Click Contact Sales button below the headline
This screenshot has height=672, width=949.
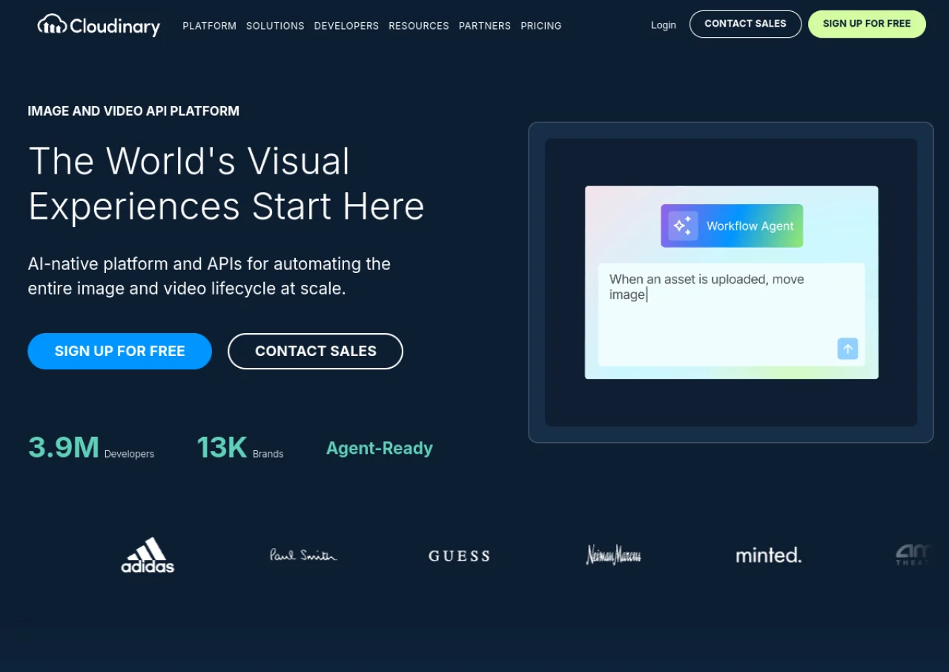[x=316, y=351]
